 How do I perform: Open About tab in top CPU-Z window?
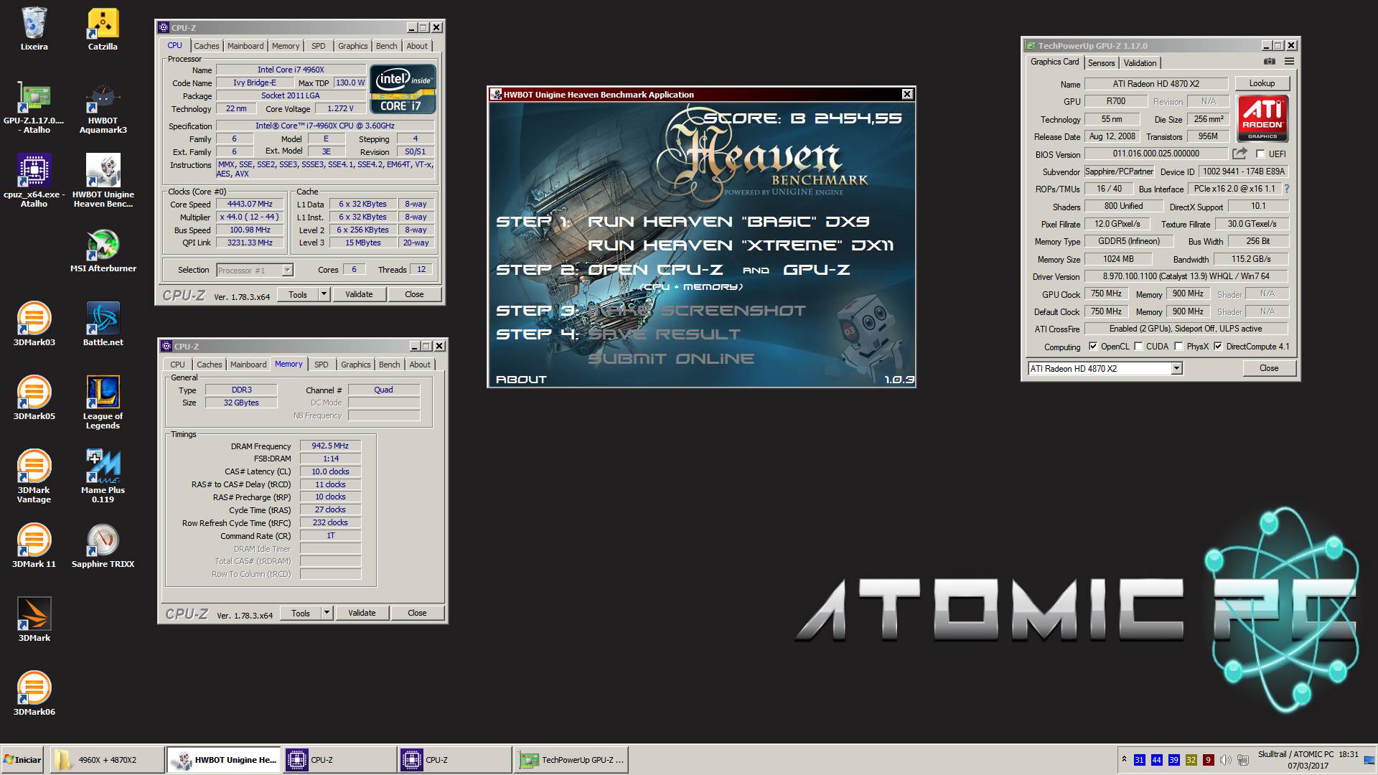pyautogui.click(x=417, y=46)
